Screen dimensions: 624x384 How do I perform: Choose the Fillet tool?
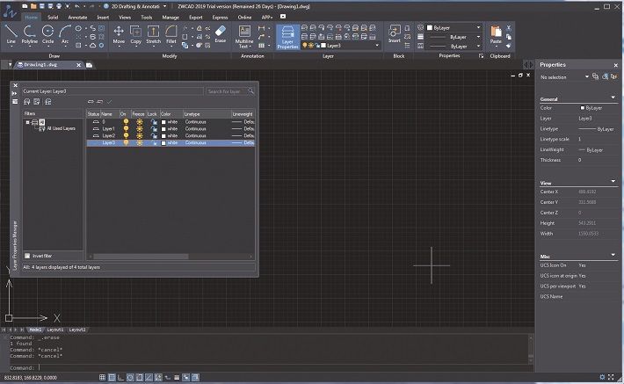point(171,34)
